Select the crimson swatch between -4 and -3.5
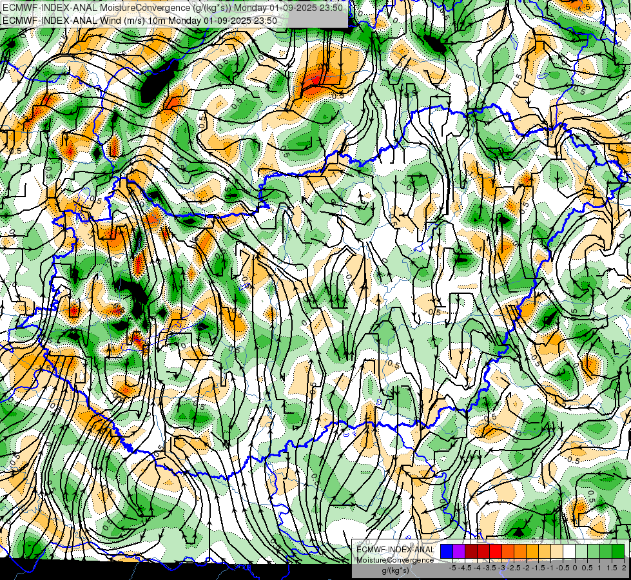The height and width of the screenshot is (580, 631). [x=483, y=552]
